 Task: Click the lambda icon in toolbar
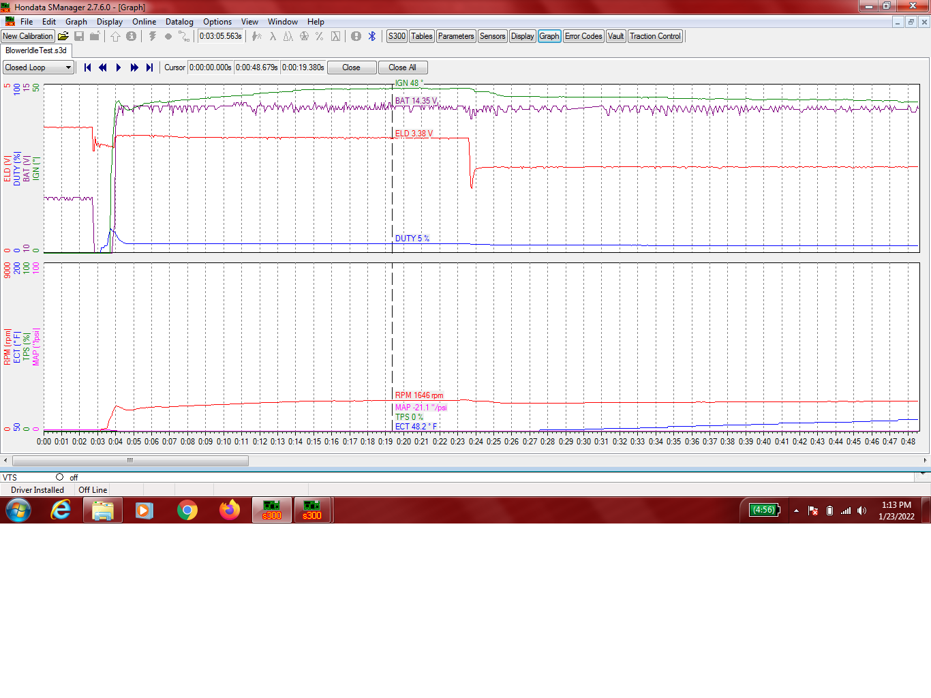[x=273, y=36]
